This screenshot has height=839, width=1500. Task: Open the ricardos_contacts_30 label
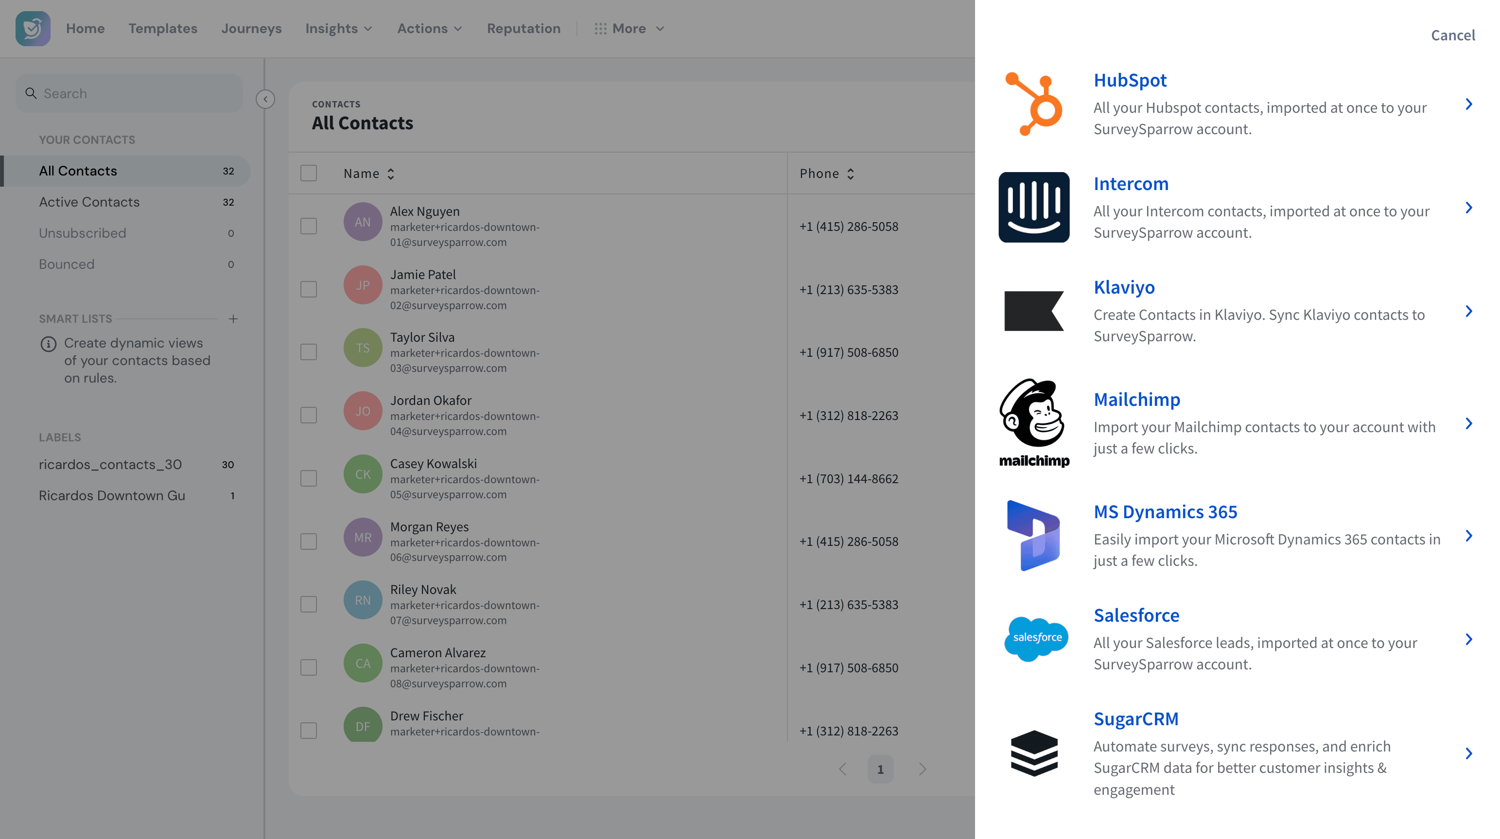pyautogui.click(x=126, y=465)
